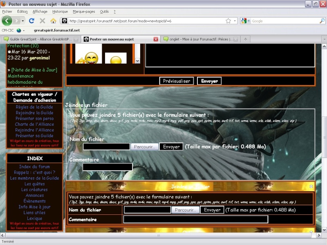Click inside the Google search field
Image resolution: width=327 pixels, height=245 pixels.
[285, 21]
